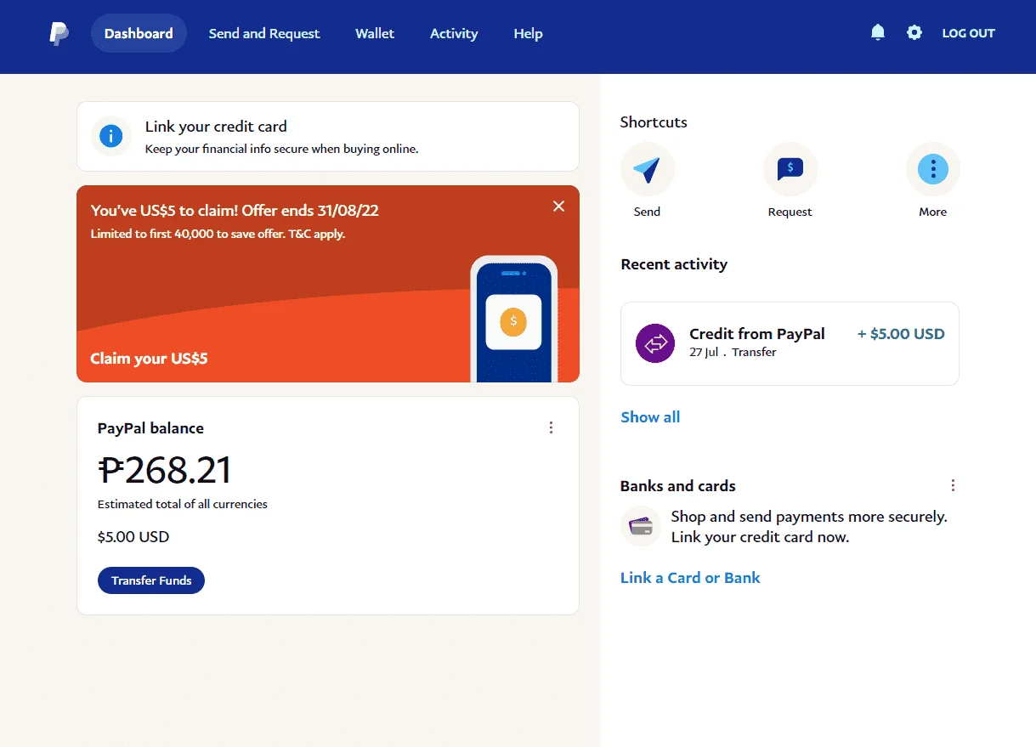Click the ₱268.21 balance amount
This screenshot has height=747, width=1036.
pos(164,470)
